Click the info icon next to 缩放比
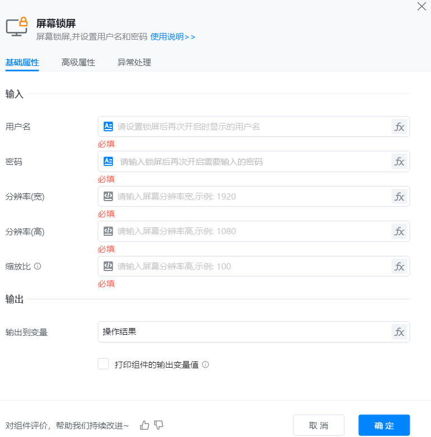The image size is (431, 437). tap(38, 267)
